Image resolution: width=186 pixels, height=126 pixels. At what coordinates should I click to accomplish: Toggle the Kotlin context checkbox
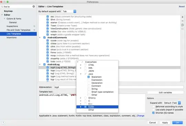coord(85,107)
